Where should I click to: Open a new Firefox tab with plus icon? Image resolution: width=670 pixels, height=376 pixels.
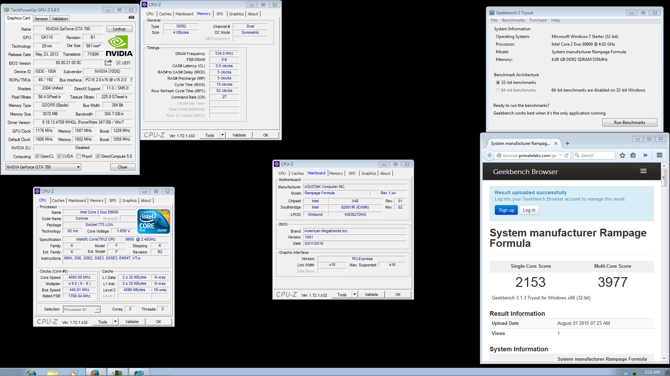click(567, 143)
